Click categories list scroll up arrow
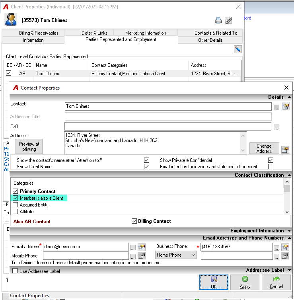The height and width of the screenshot is (300, 294). pos(287,182)
